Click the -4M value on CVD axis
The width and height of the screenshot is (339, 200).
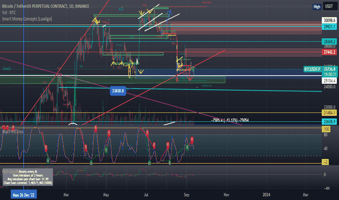(327, 188)
